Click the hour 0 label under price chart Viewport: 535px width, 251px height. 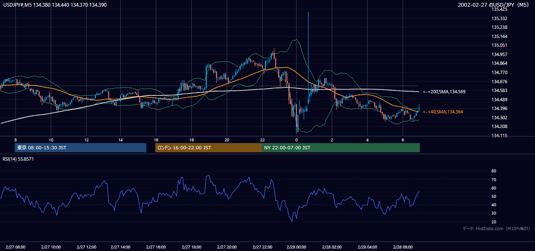296,140
